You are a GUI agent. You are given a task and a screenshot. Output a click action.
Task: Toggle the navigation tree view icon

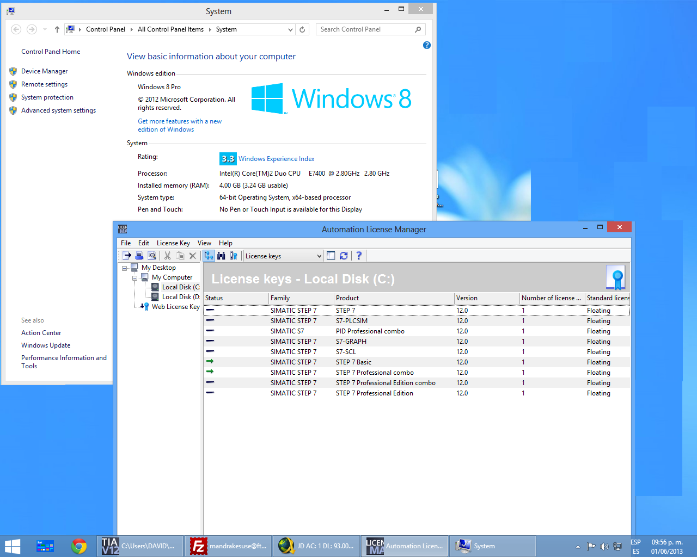click(209, 256)
